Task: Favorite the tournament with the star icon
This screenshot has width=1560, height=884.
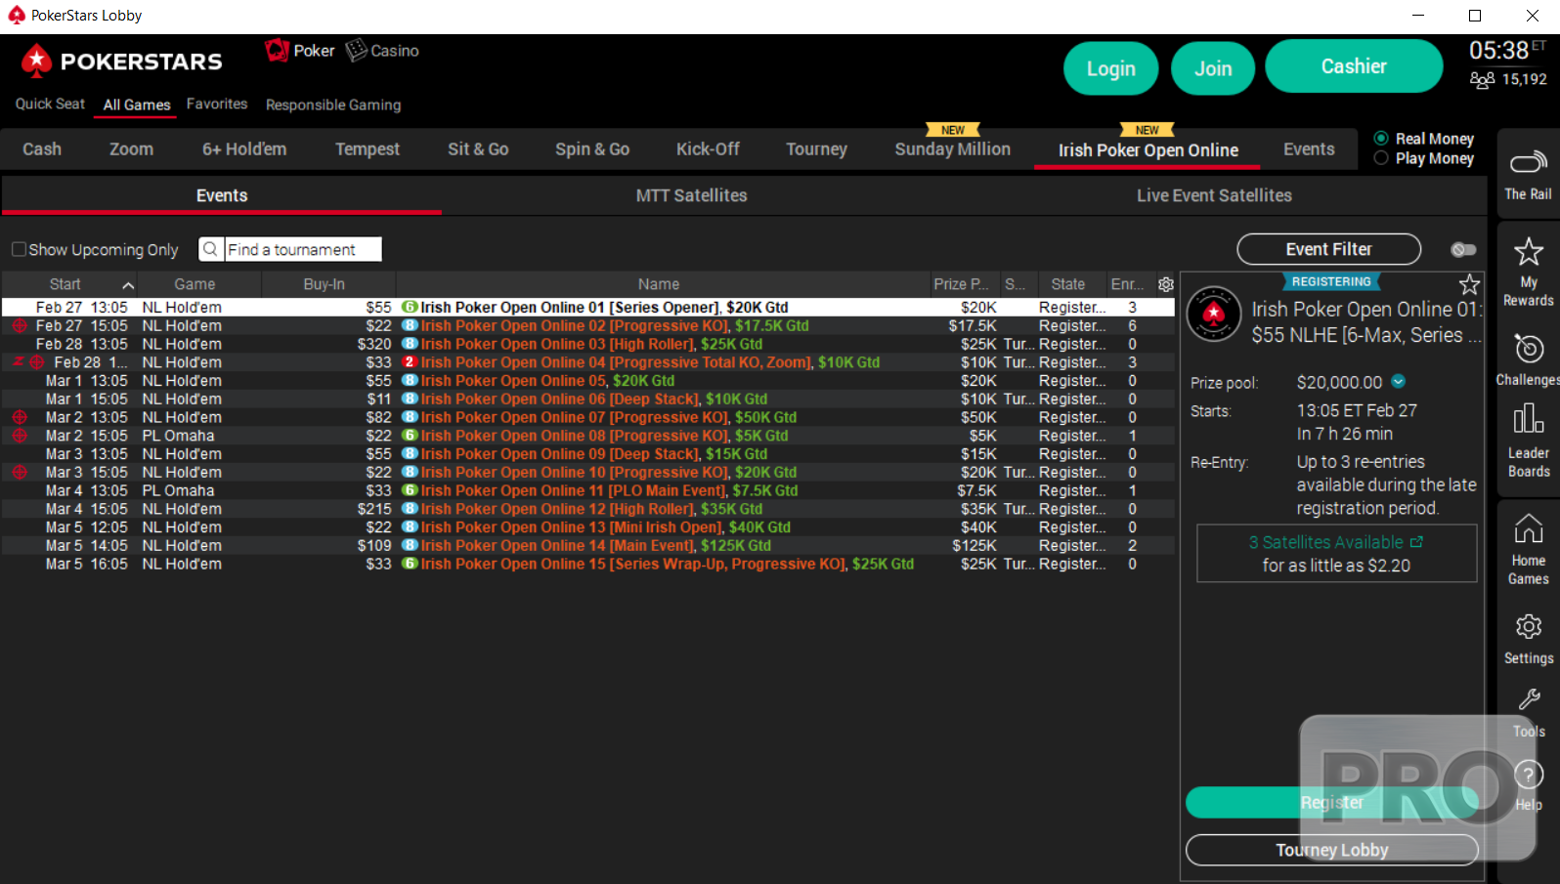Action: 1468,284
